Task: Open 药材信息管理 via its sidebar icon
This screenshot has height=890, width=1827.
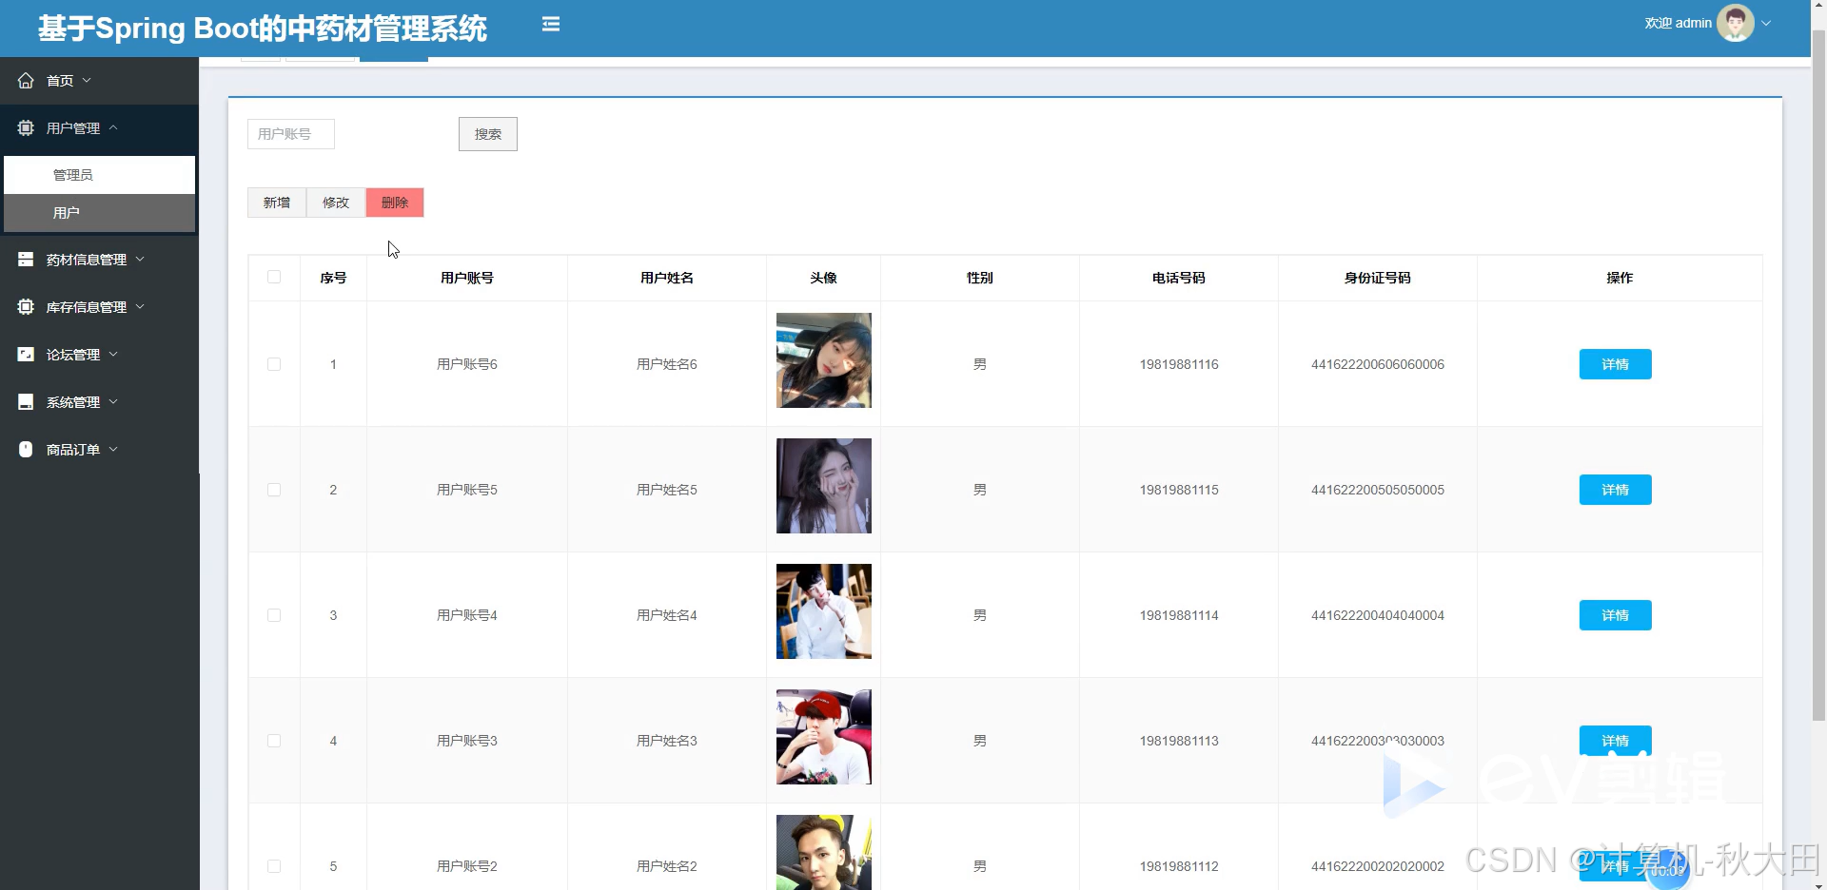Action: point(26,259)
